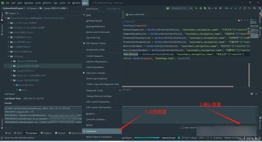Open the profiler dropdown arrow
Image resolution: width=262 pixels, height=142 pixels.
213,8
